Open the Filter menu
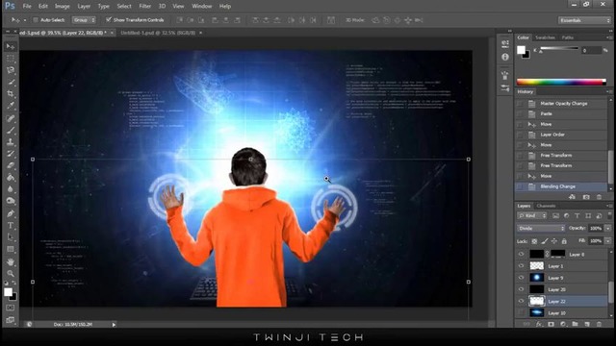Viewport: 616px width, 346px height. (145, 7)
